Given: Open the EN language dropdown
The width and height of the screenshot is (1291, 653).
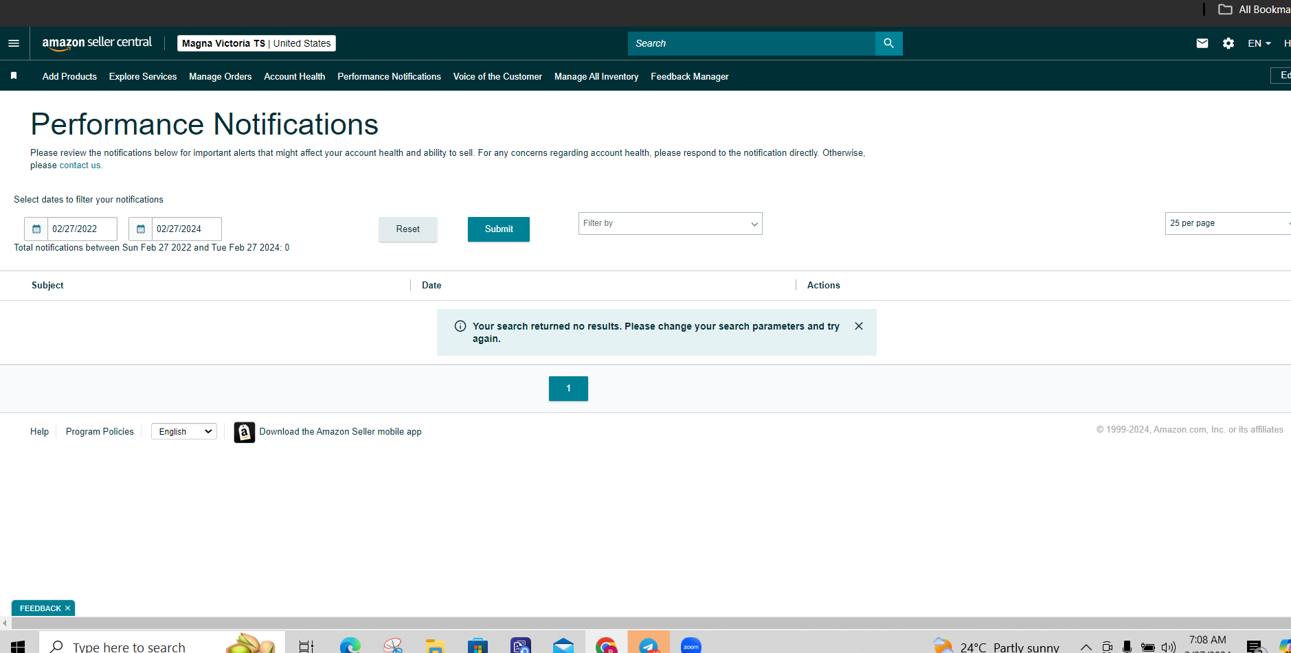Looking at the screenshot, I should coord(1259,43).
